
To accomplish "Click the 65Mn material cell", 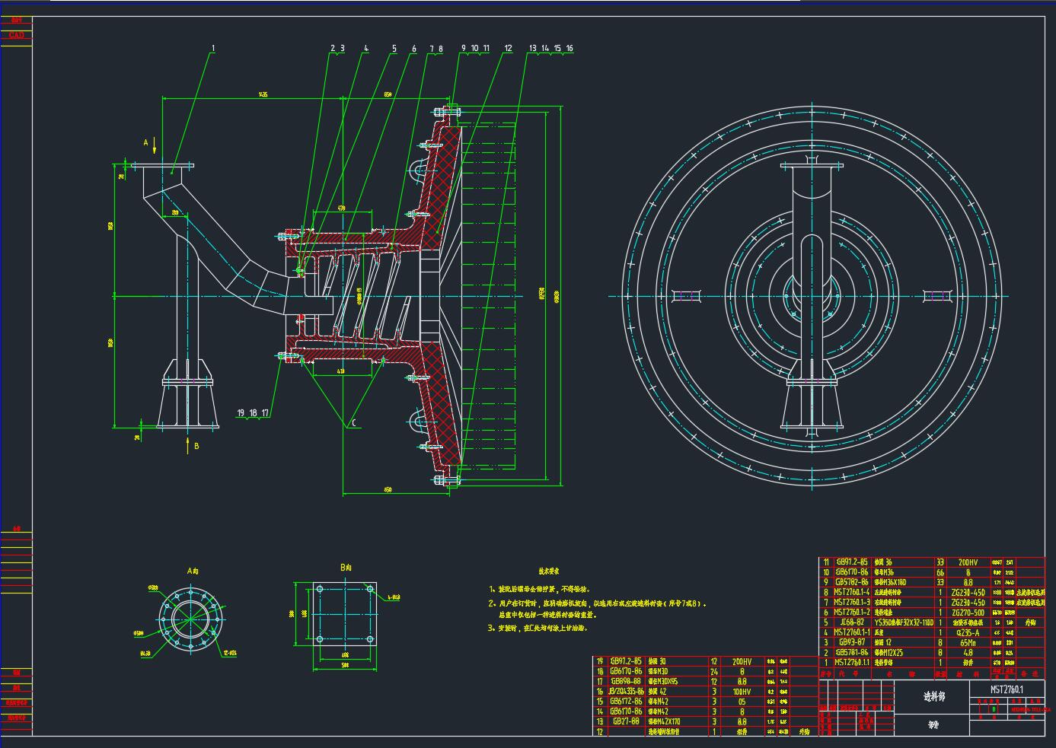I will 968,642.
